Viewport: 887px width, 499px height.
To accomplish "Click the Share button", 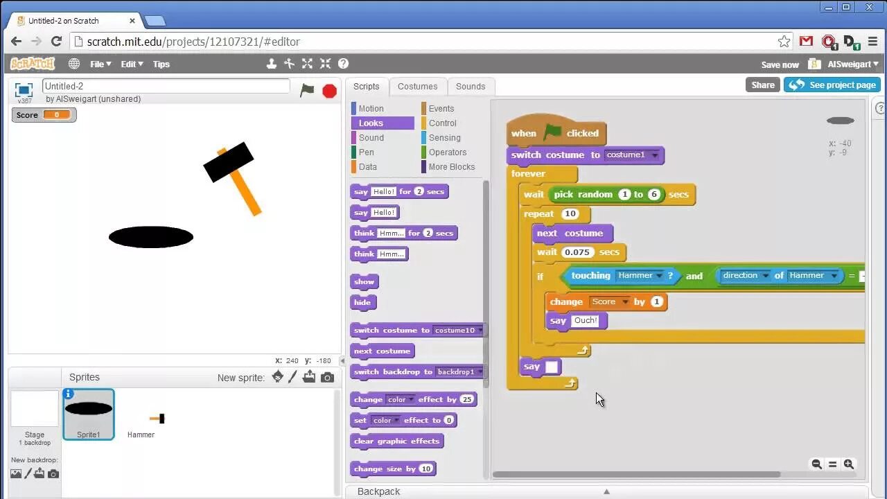I will (762, 85).
